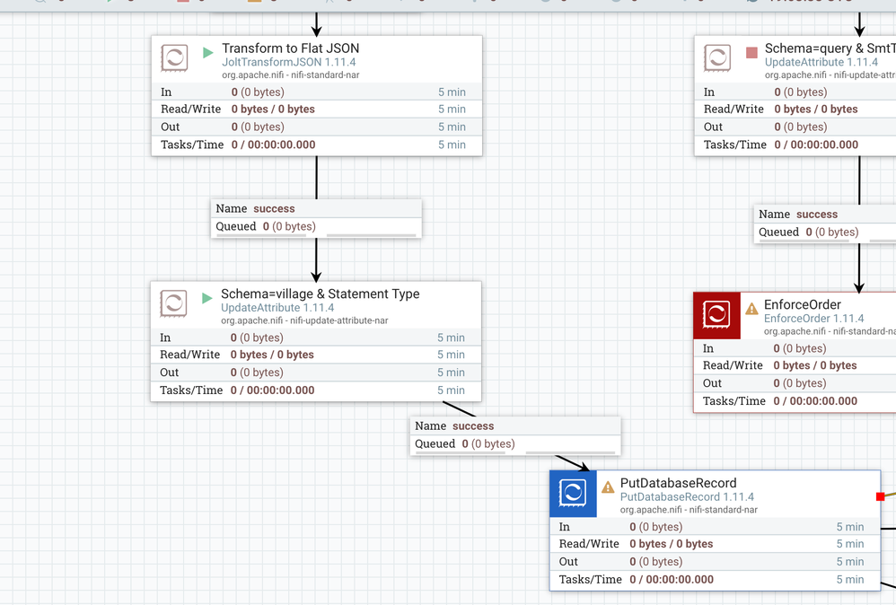Click the nifi-update-attribute-nar bundle text on Schema=village
The image size is (896, 605).
click(x=304, y=320)
